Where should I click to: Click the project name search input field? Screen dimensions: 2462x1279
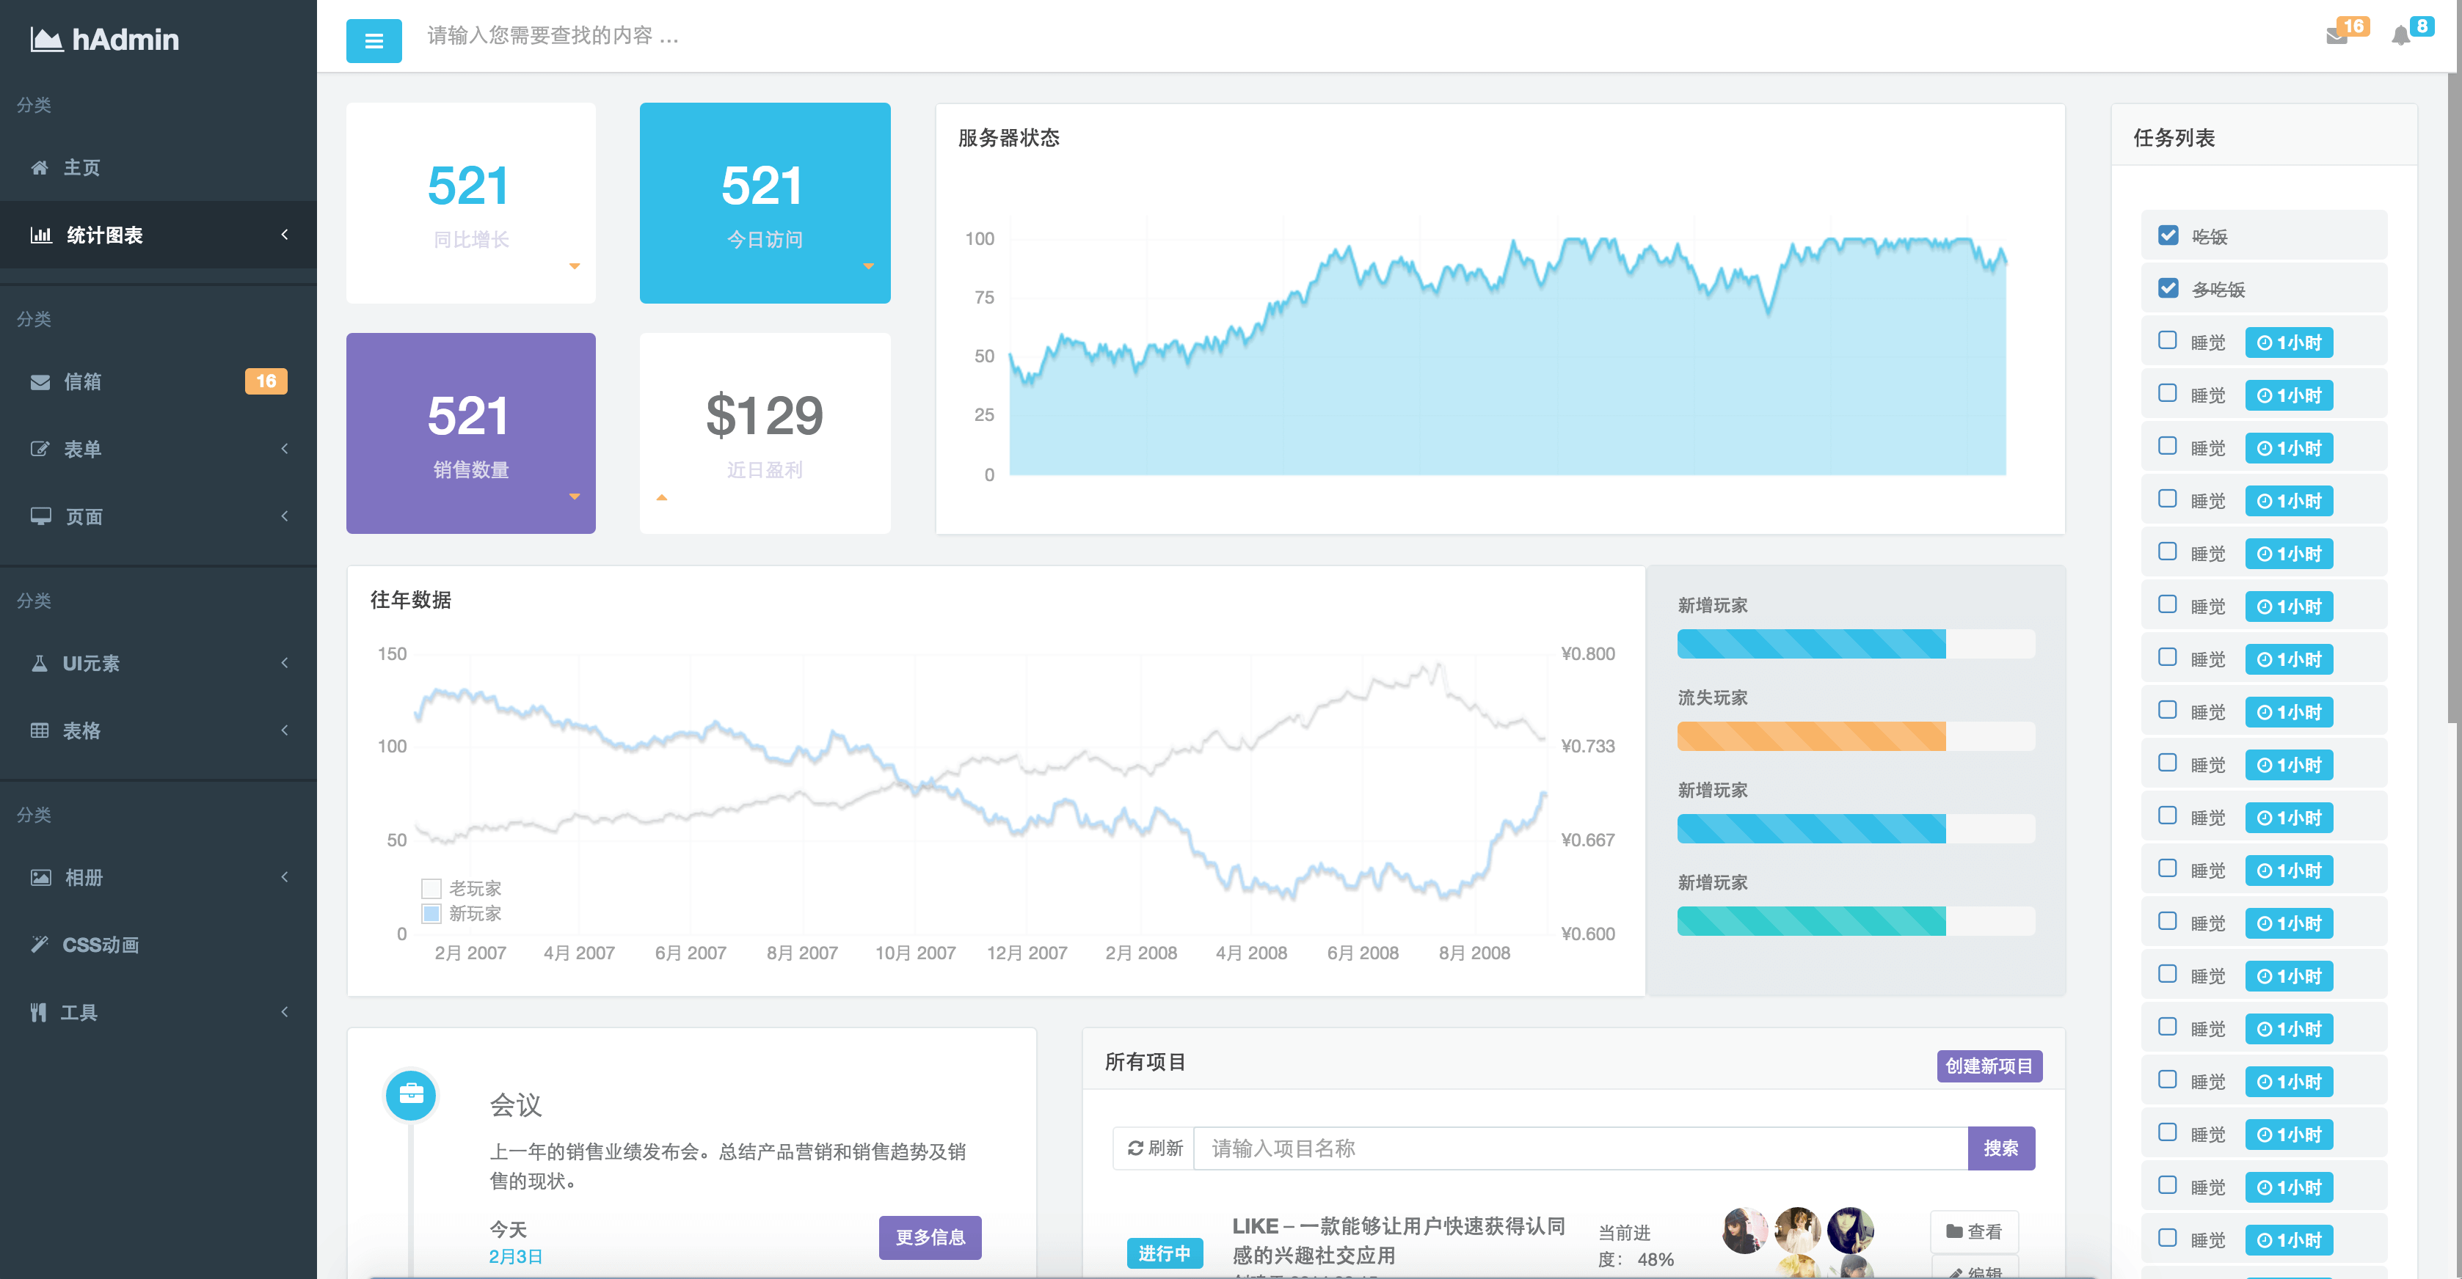[x=1580, y=1148]
